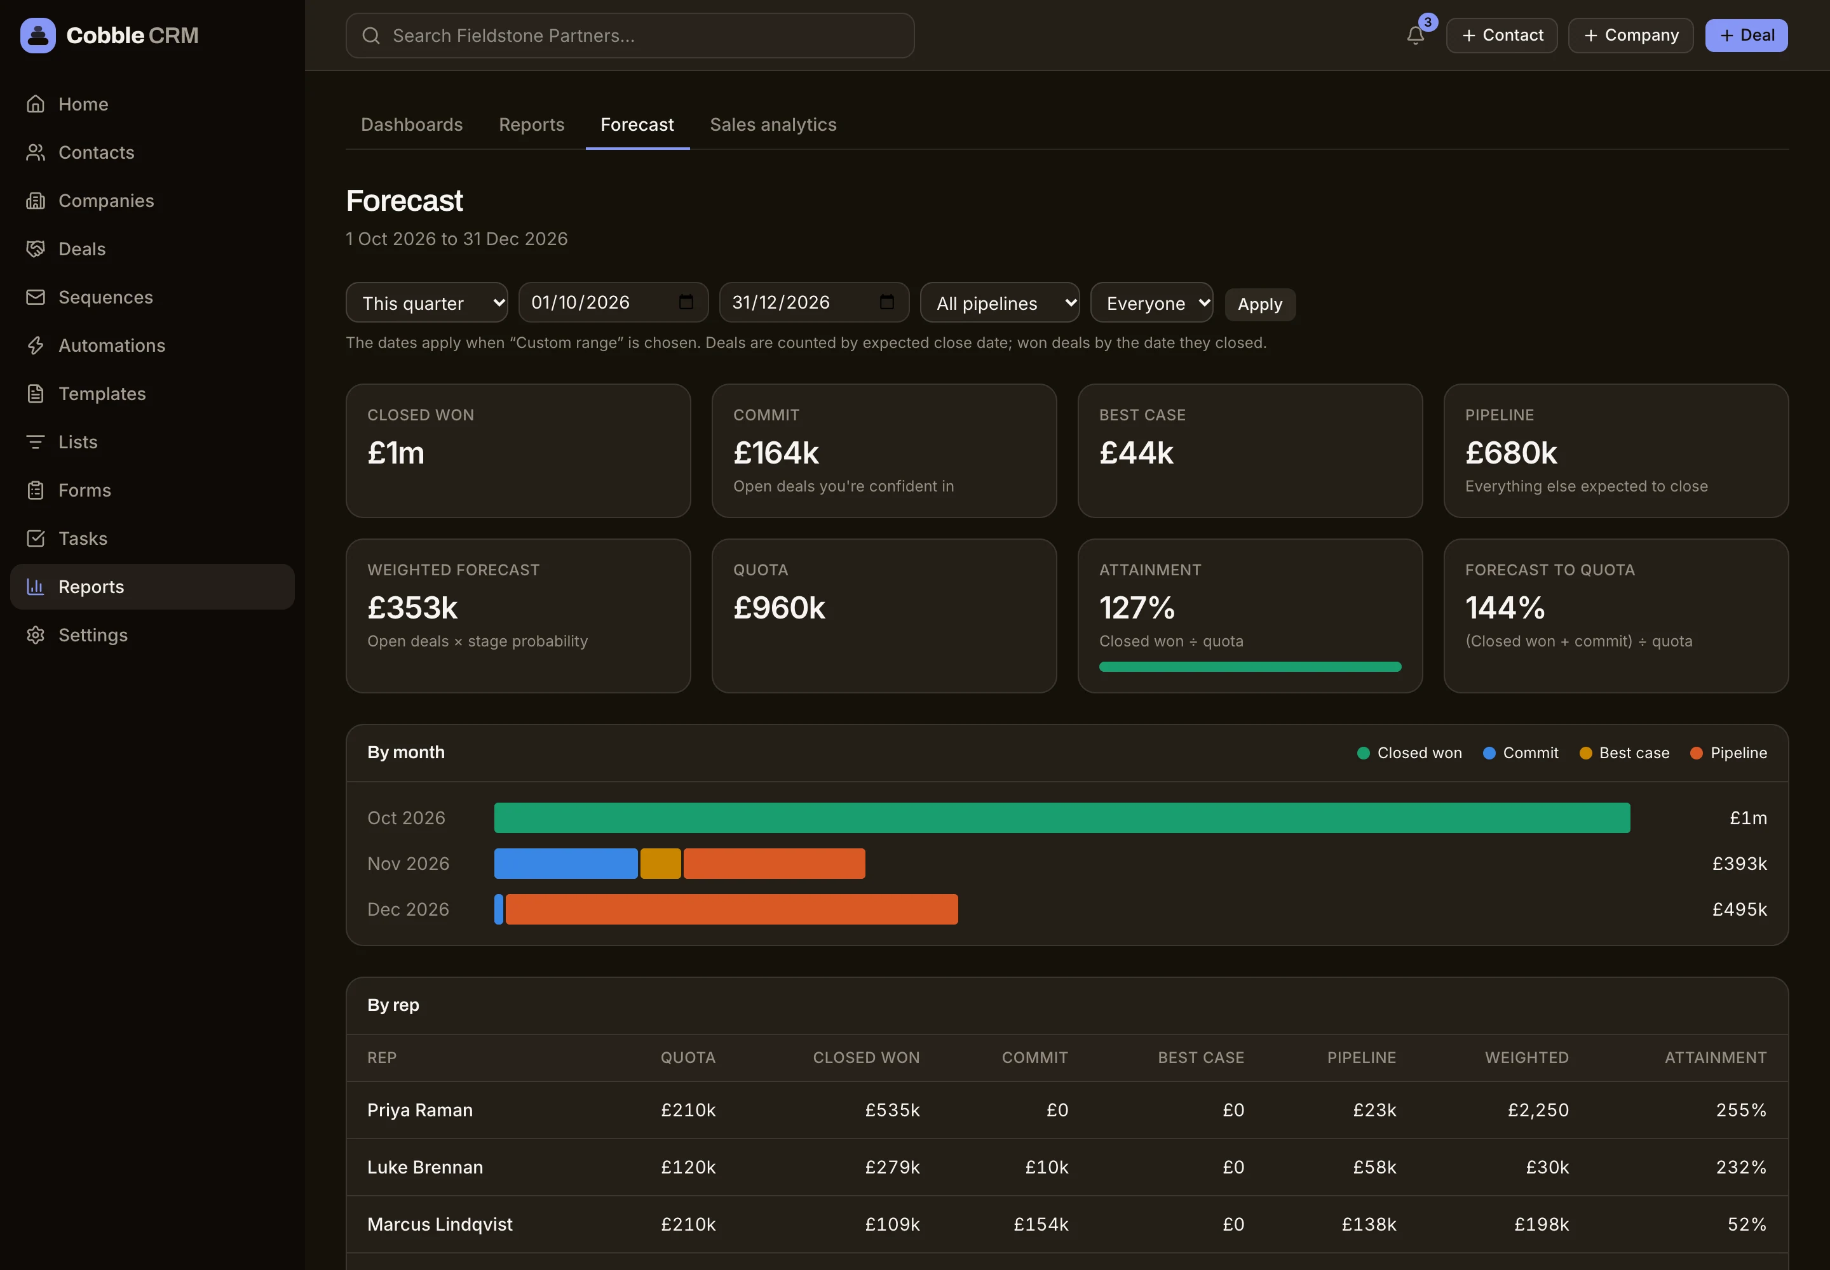The image size is (1830, 1270).
Task: Click the Contacts people icon
Action: click(35, 153)
